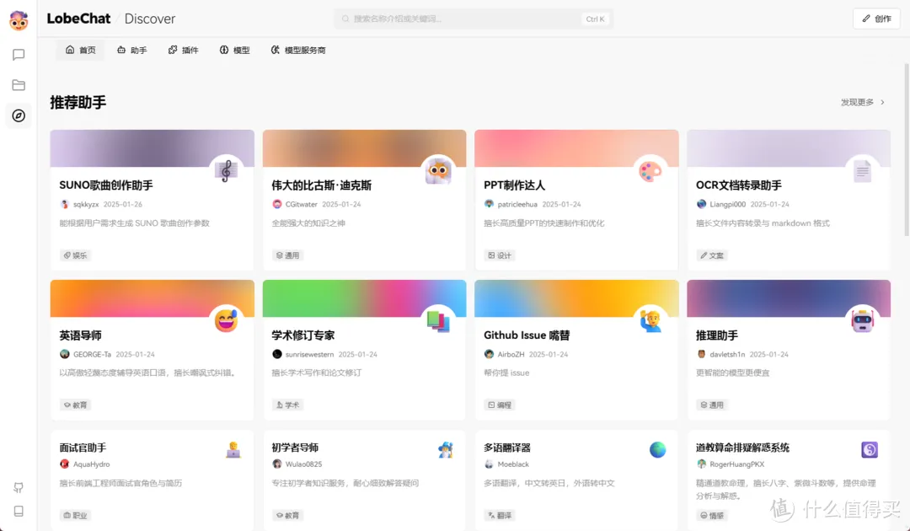
Task: Click the robot icon on 推理助手 card
Action: (x=862, y=319)
